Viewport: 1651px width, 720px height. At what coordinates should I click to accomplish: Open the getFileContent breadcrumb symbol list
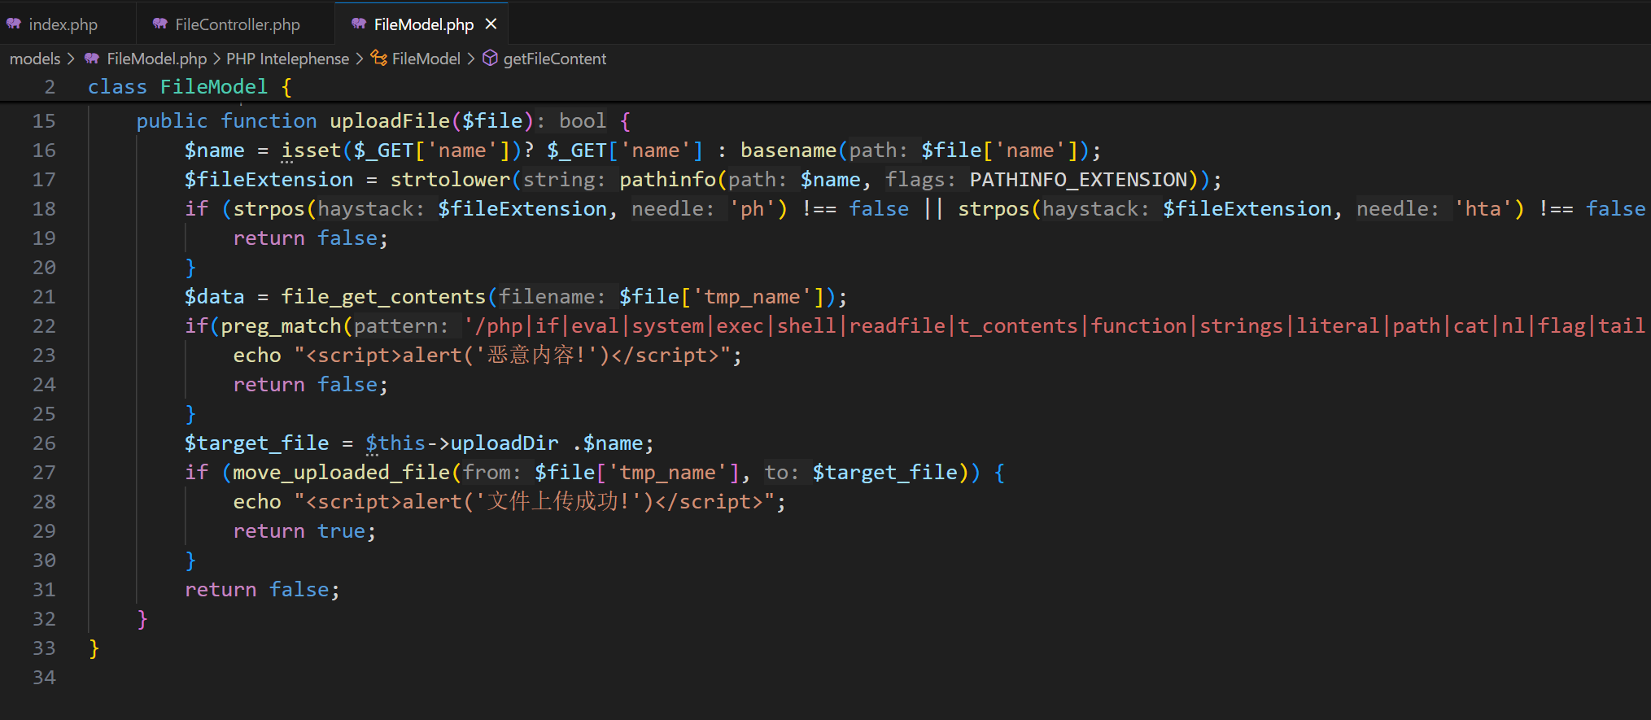[x=554, y=59]
